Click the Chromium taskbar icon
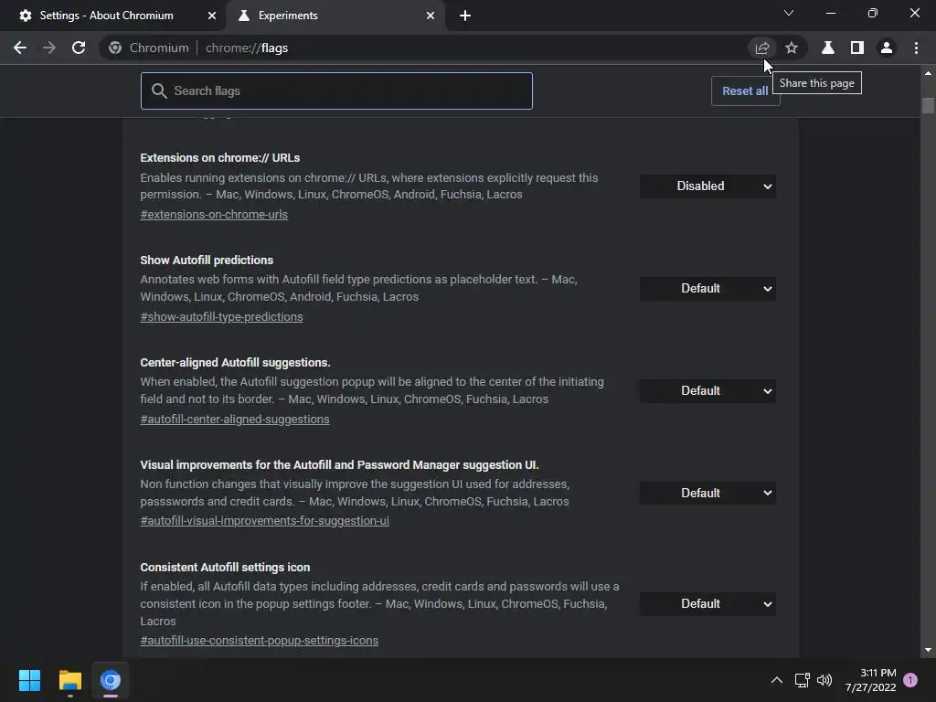This screenshot has height=702, width=936. (111, 680)
